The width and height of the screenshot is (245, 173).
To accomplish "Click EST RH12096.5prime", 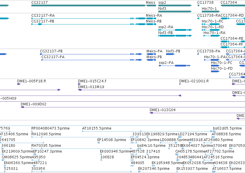I will point(46,134).
